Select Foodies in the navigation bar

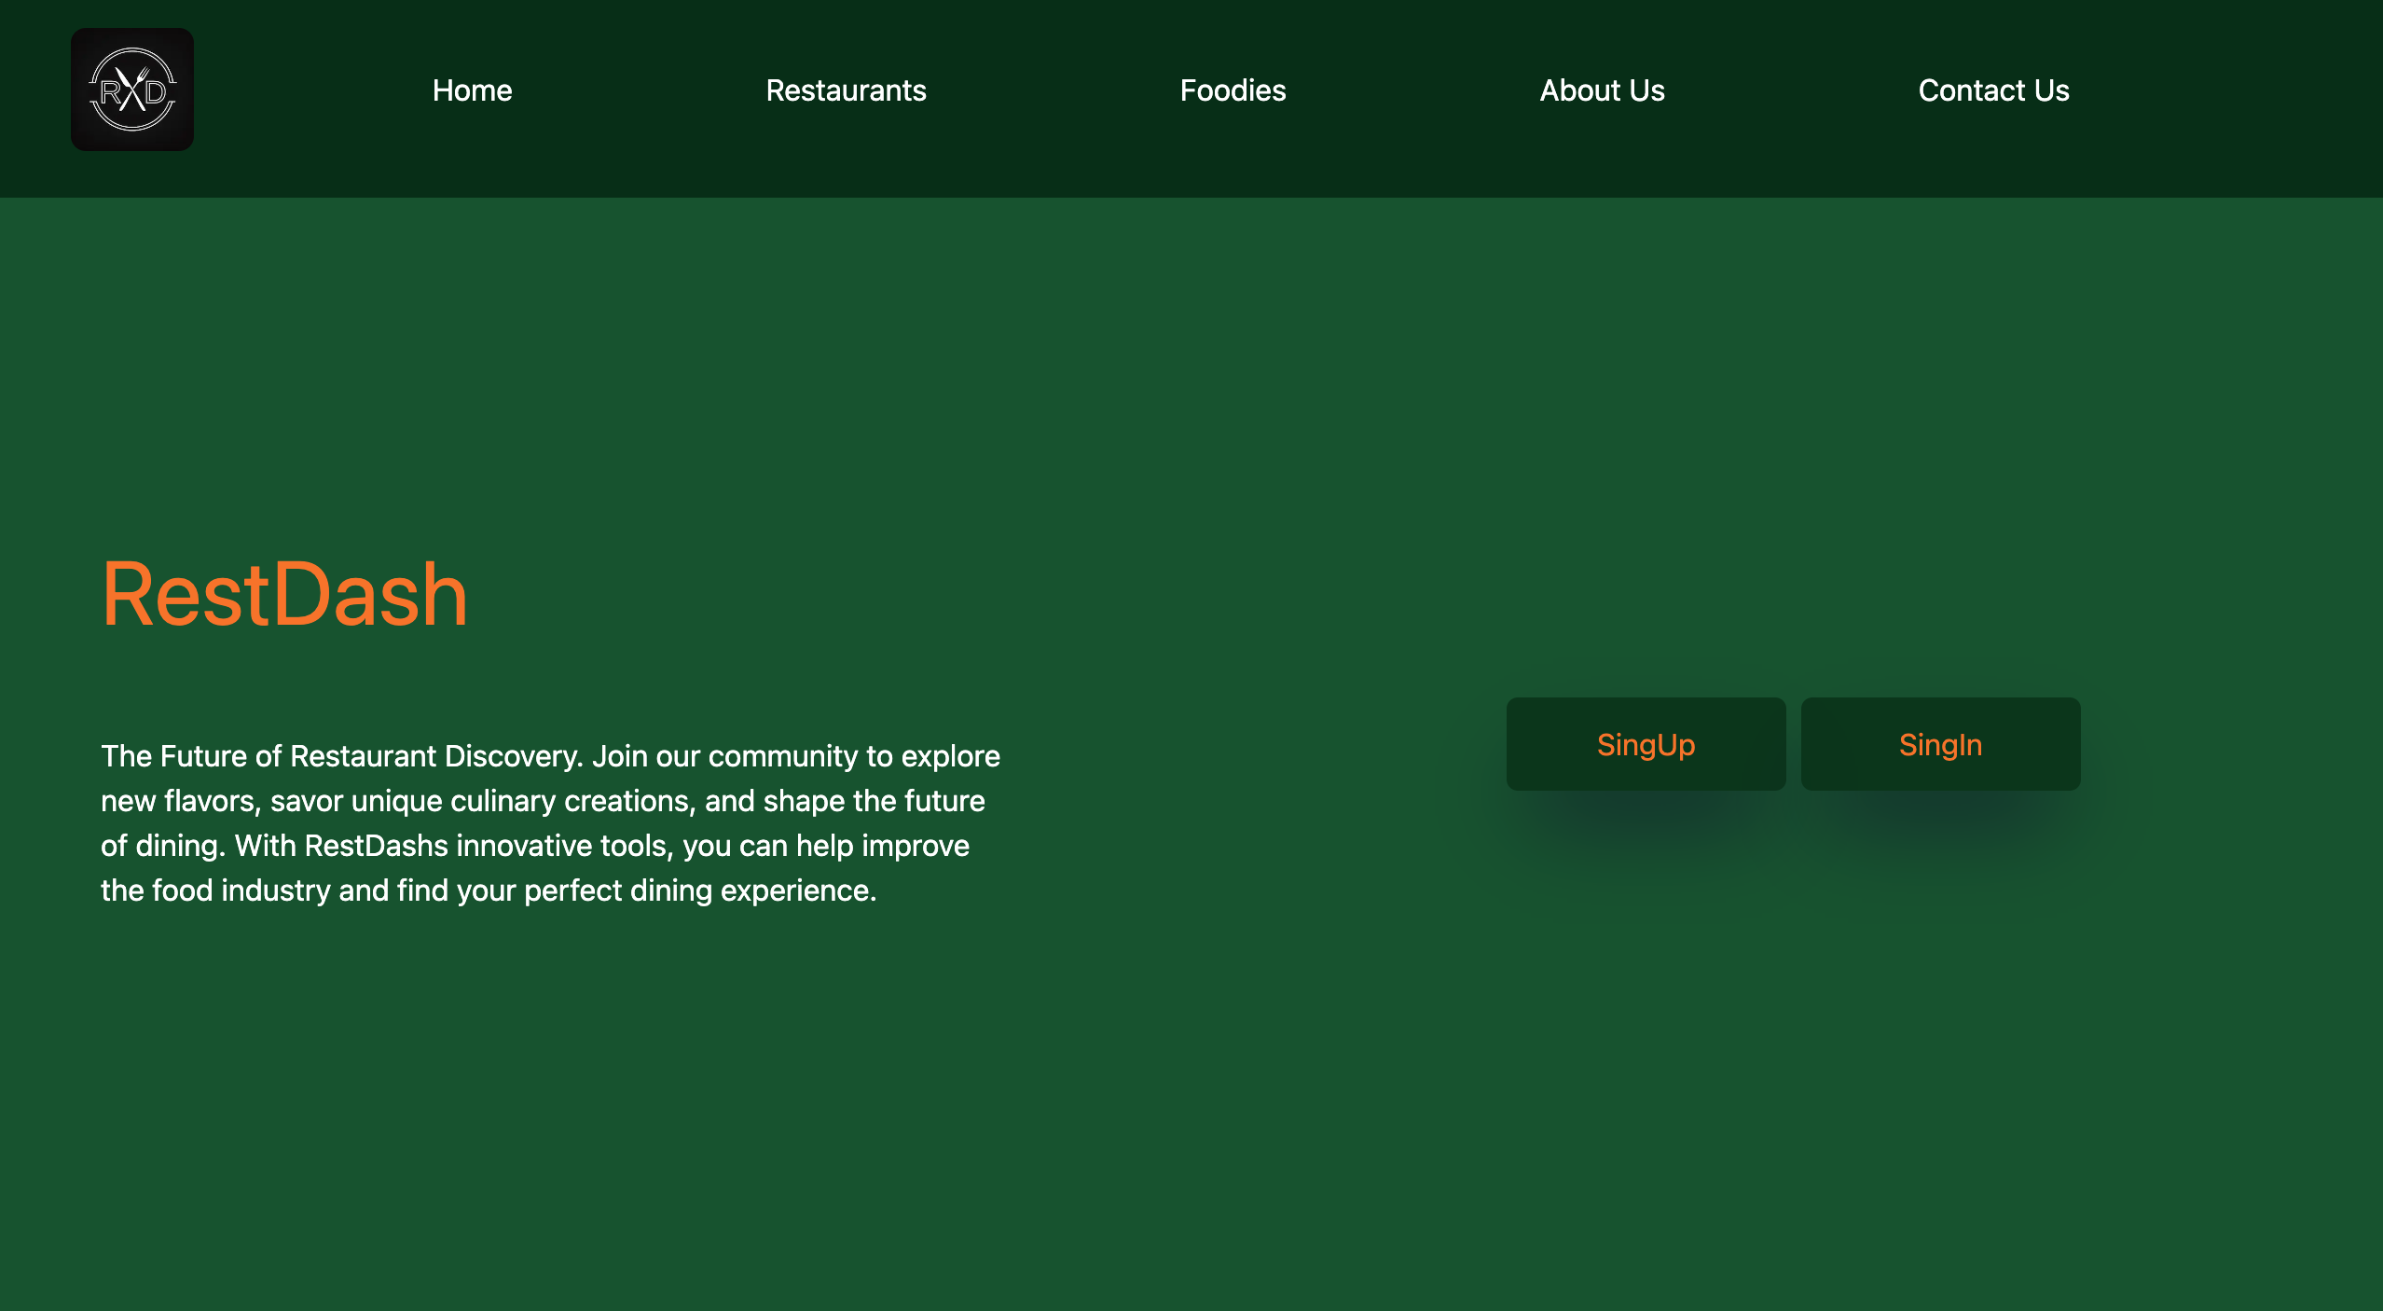point(1233,90)
